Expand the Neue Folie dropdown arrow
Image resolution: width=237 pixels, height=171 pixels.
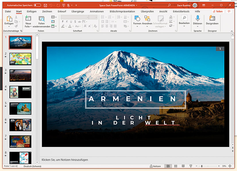tap(31, 27)
